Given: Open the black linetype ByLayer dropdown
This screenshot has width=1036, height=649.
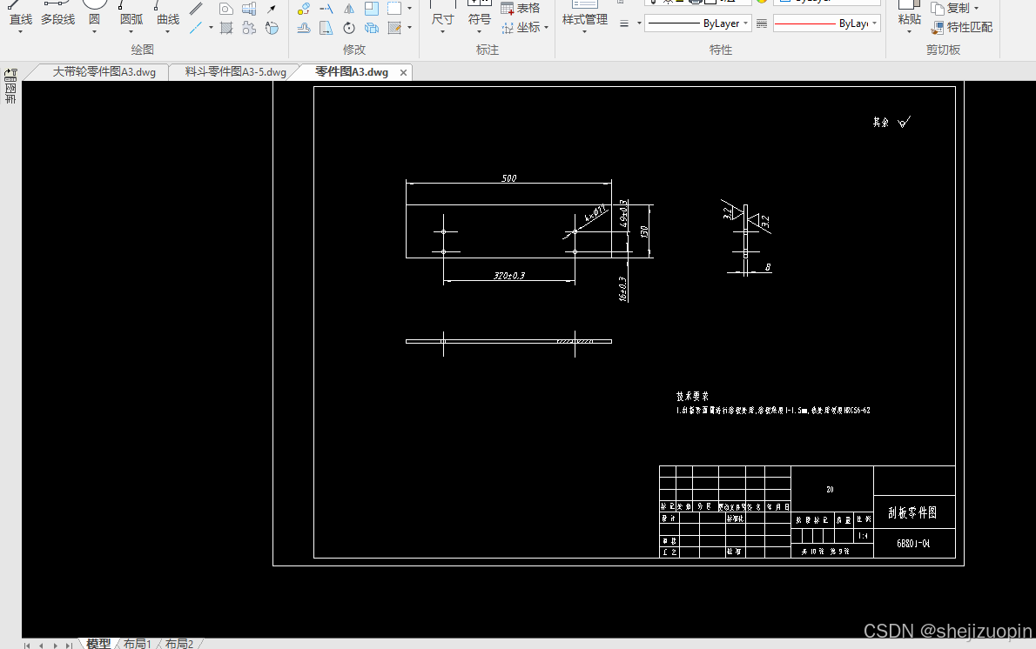Looking at the screenshot, I should [697, 23].
